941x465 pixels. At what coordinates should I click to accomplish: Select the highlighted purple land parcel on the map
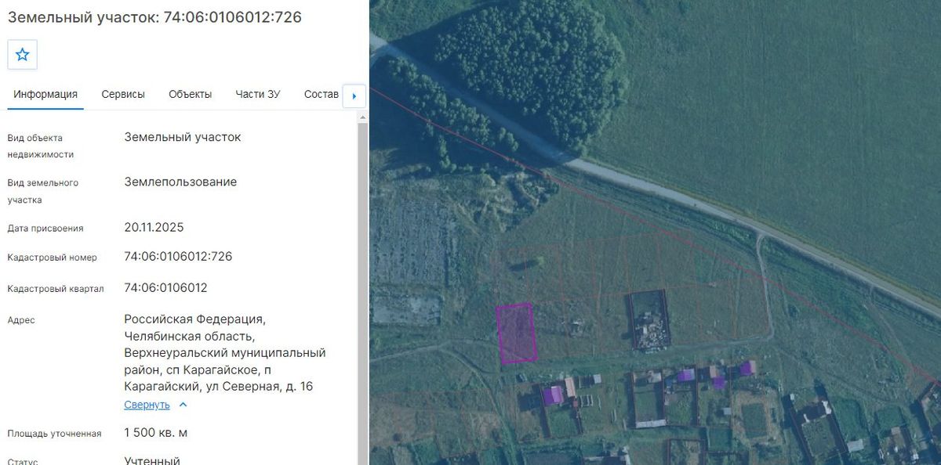517,333
